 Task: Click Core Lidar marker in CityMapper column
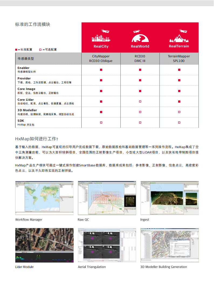[101, 102]
